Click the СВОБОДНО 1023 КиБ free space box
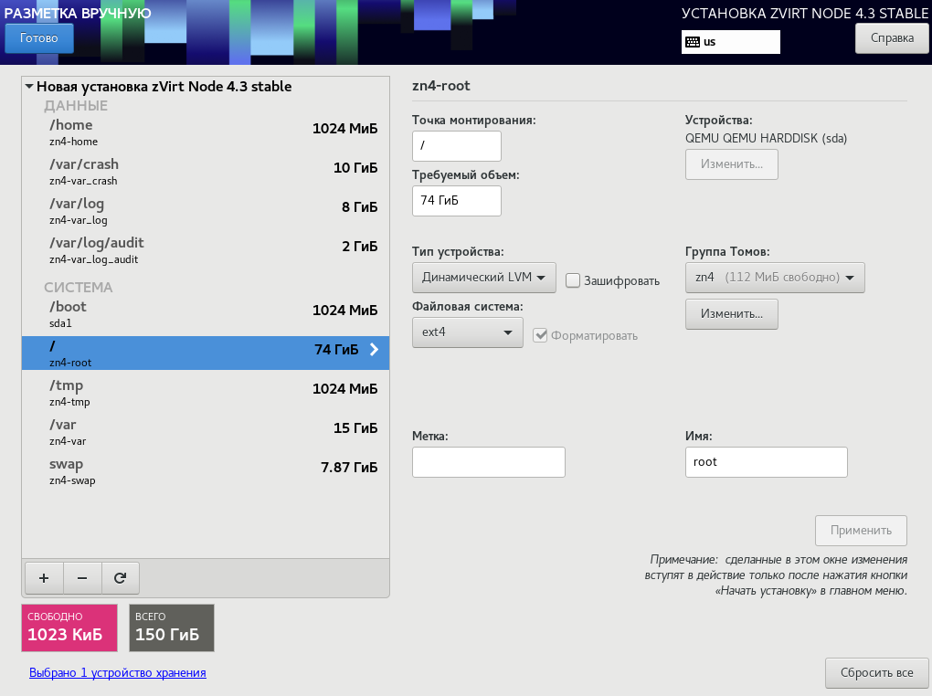Viewport: 932px width, 696px height. pos(69,627)
